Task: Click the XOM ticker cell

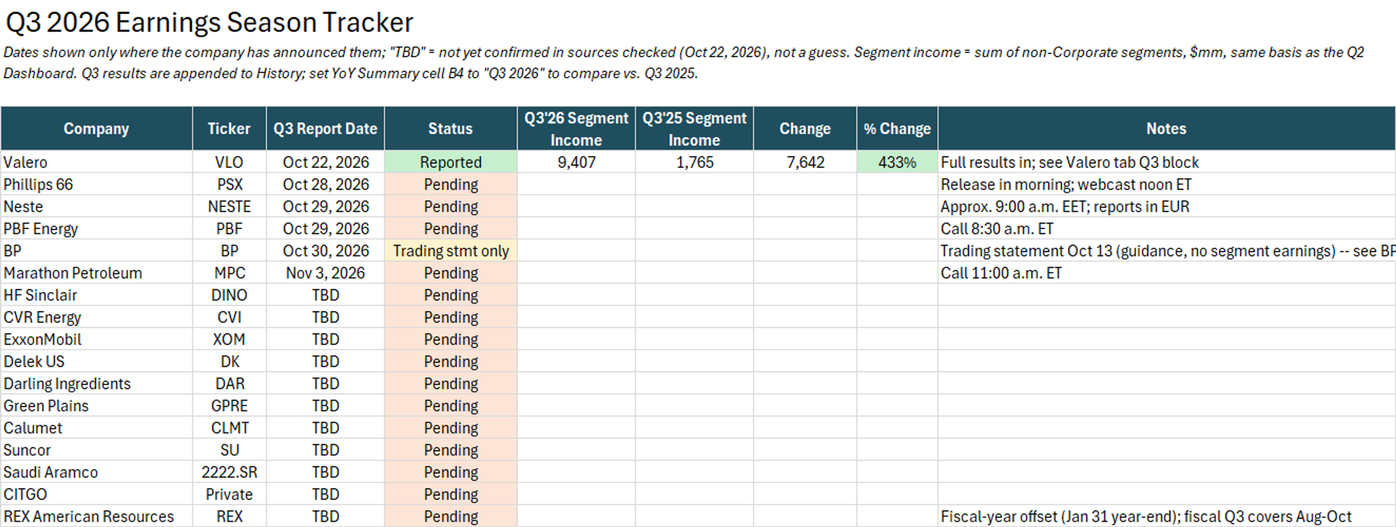Action: pos(229,339)
